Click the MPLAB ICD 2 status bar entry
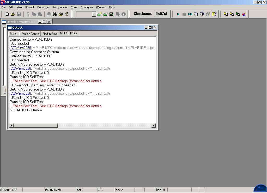This screenshot has height=193, width=267. coord(9,190)
